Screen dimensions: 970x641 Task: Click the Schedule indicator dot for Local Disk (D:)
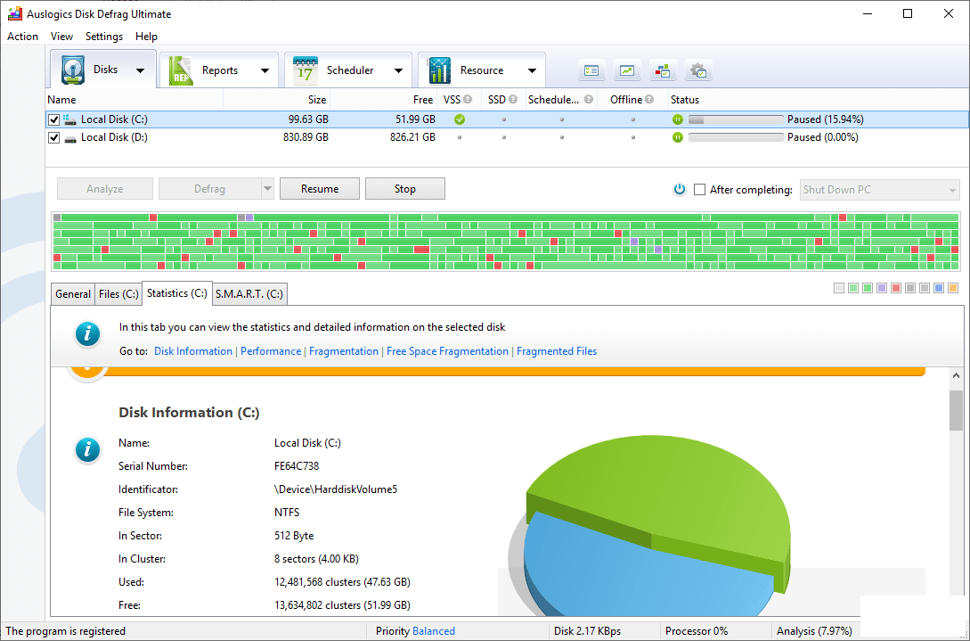[562, 137]
